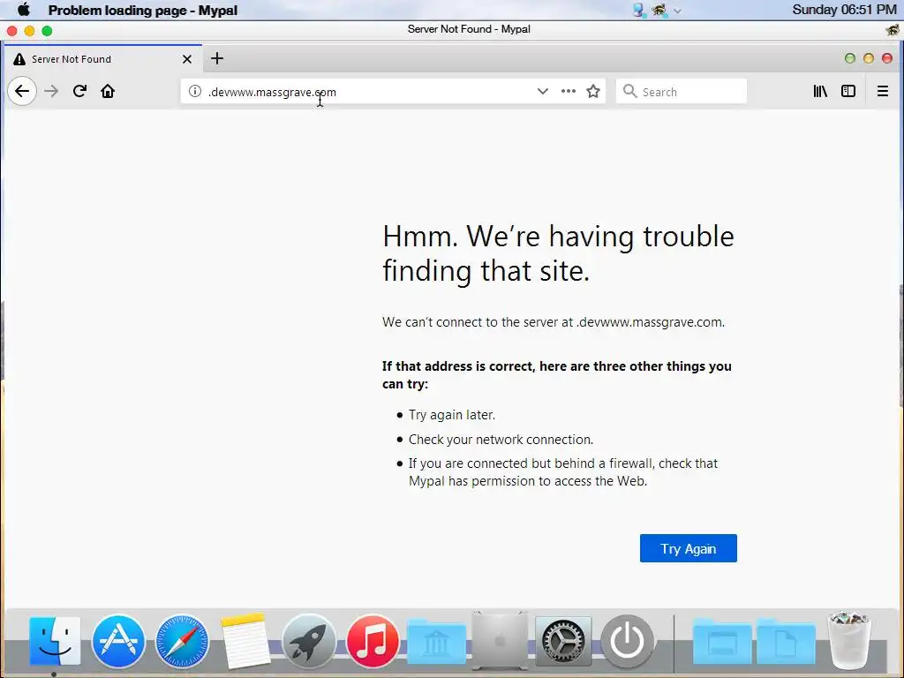Viewport: 904px width, 678px height.
Task: Expand the address bar history dropdown
Action: point(543,91)
